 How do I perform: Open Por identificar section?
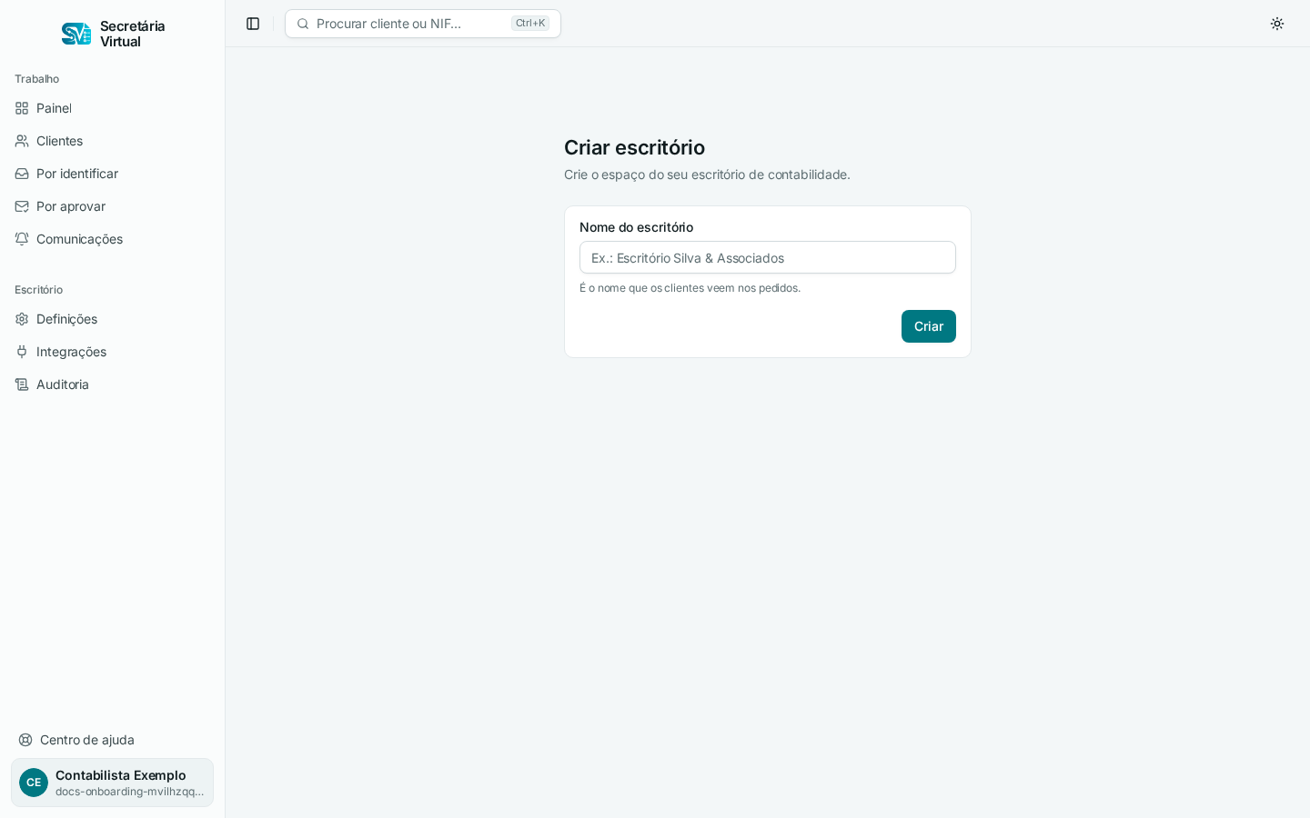tap(113, 174)
